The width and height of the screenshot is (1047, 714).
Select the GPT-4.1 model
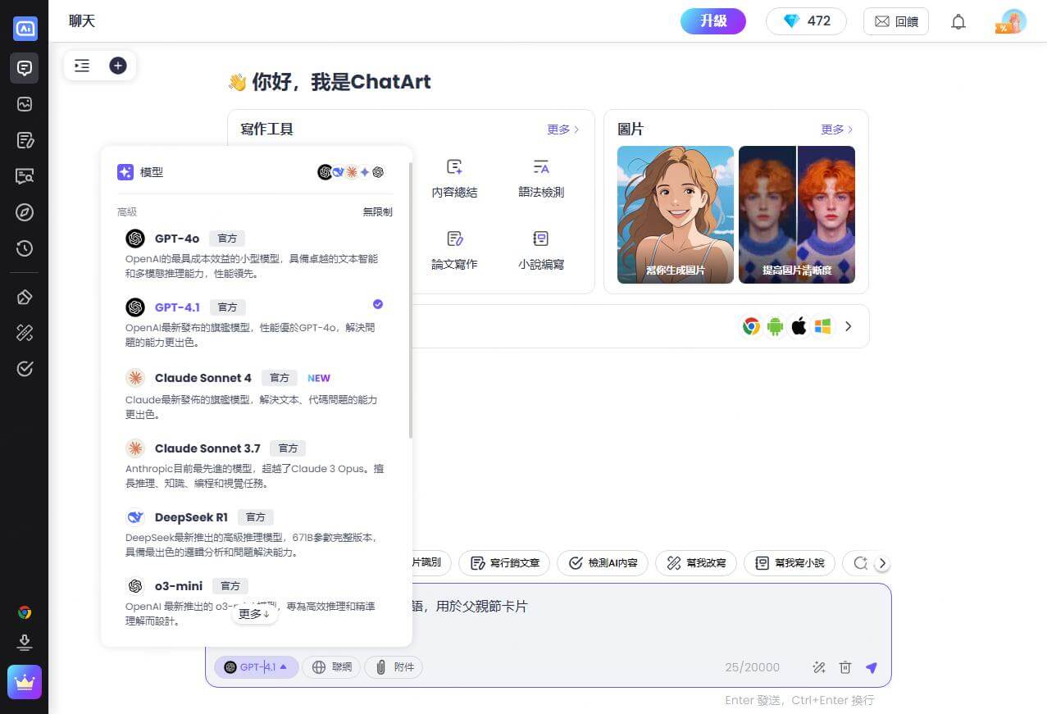tap(255, 323)
